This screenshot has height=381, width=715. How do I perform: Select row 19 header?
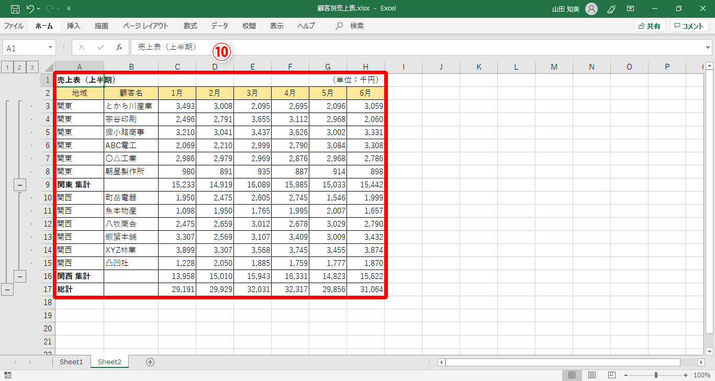point(48,316)
